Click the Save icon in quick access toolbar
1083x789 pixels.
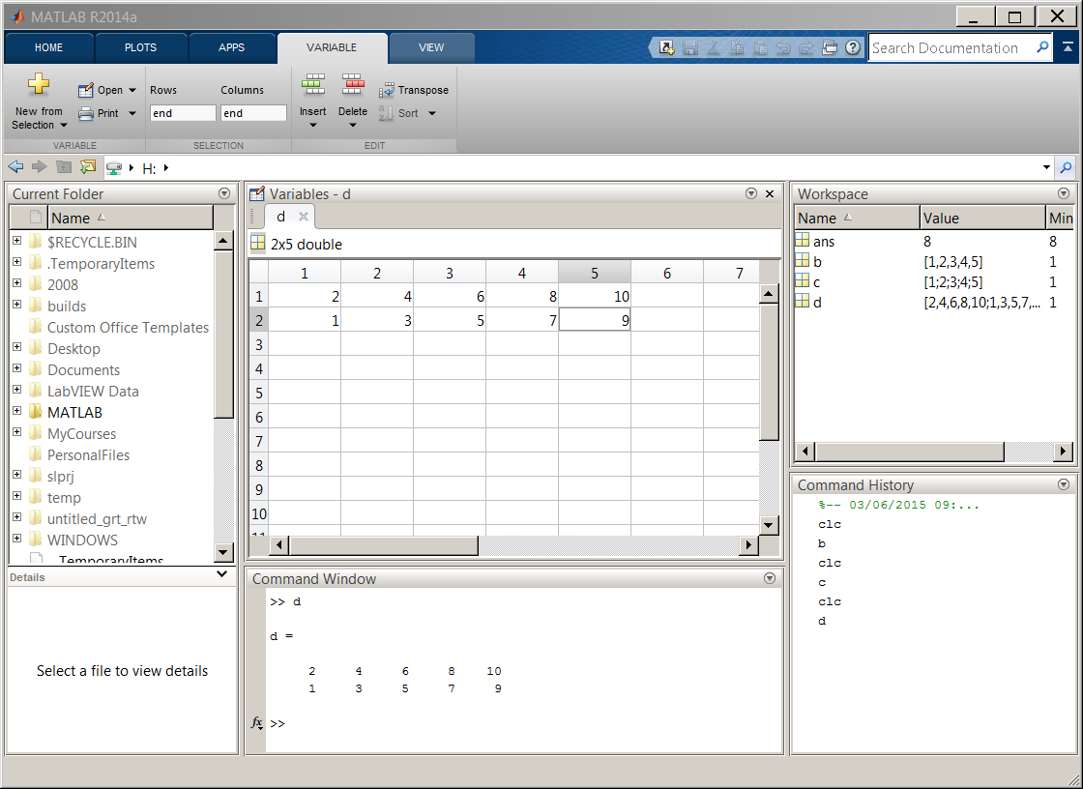(690, 47)
